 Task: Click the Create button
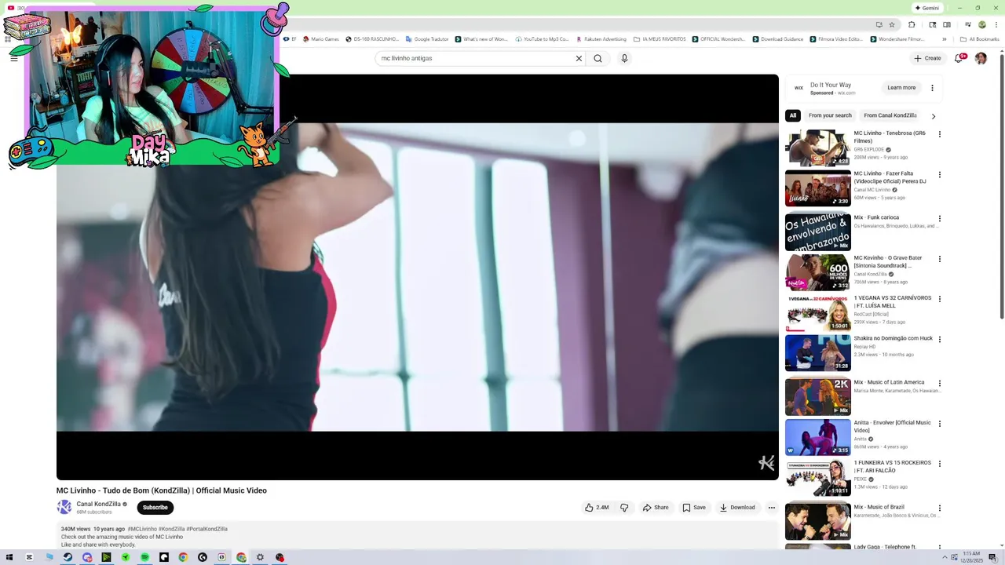927,58
